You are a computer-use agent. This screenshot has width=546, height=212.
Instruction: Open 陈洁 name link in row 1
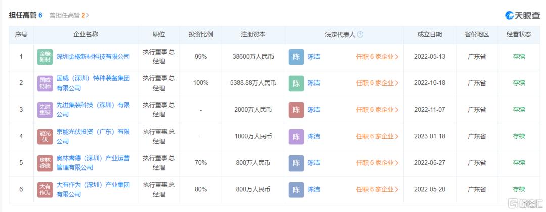[313, 57]
